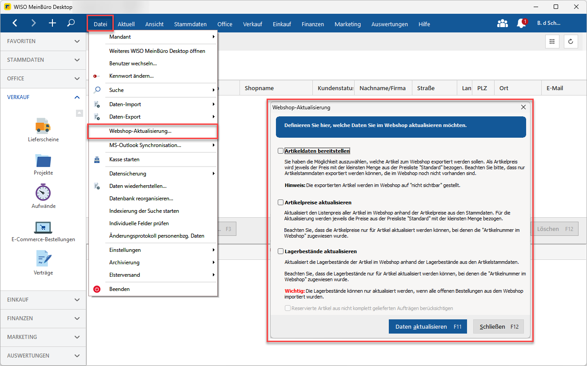The image size is (587, 366).
Task: Click the refresh icon button
Action: tap(571, 41)
